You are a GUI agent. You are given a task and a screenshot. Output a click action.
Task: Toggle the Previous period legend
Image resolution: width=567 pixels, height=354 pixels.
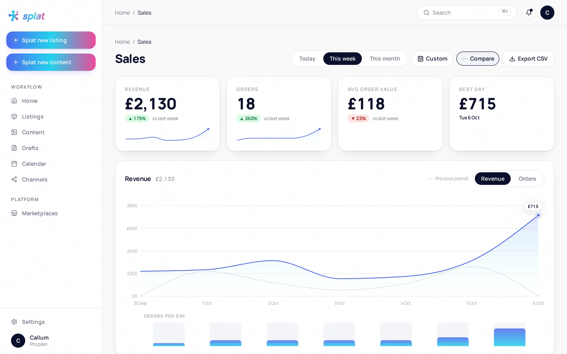(447, 179)
